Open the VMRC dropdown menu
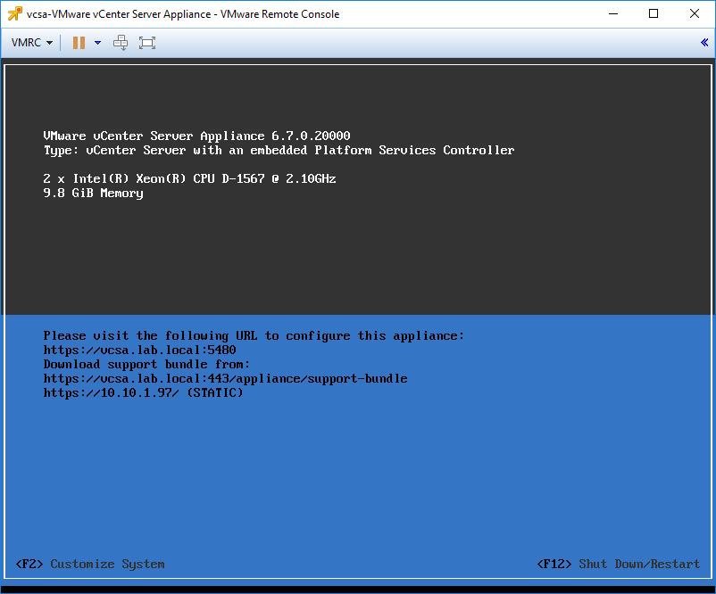Viewport: 716px width, 594px height. pos(31,43)
